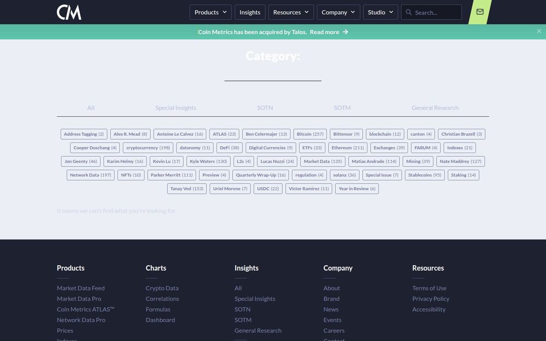
Task: Select the Address Tagging (2) tag
Action: coord(84,134)
